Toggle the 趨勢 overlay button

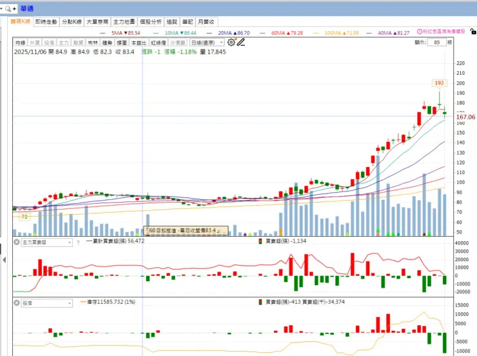click(x=107, y=43)
